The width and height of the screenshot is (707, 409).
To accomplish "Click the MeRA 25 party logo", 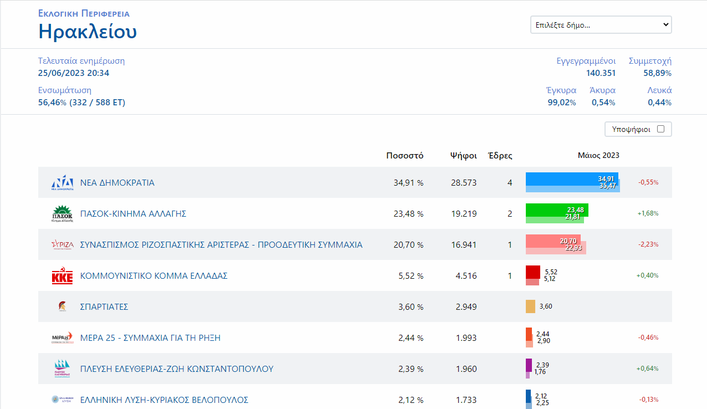I will click(62, 338).
